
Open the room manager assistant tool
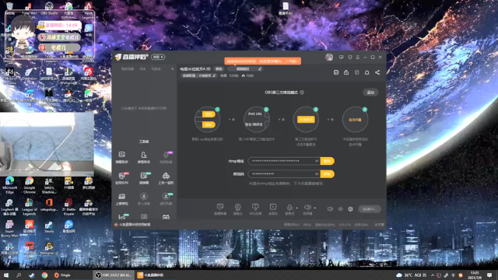point(143,157)
